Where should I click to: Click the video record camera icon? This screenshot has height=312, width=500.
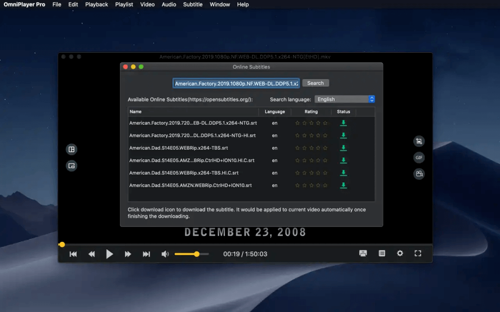(x=419, y=174)
